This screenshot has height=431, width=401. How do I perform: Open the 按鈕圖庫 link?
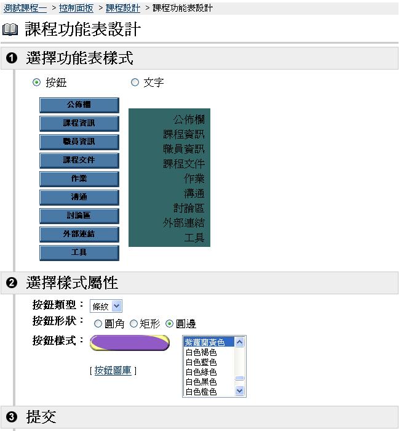pyautogui.click(x=113, y=370)
